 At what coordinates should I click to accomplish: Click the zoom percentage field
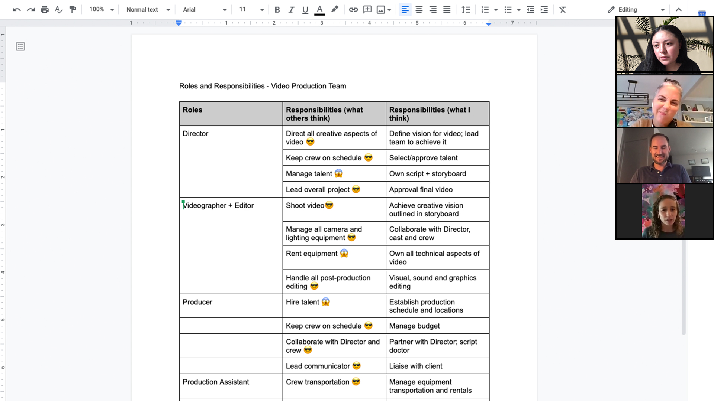click(97, 9)
